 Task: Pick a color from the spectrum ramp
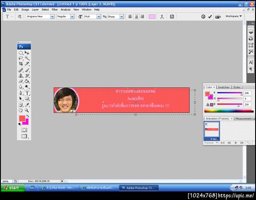(229, 111)
